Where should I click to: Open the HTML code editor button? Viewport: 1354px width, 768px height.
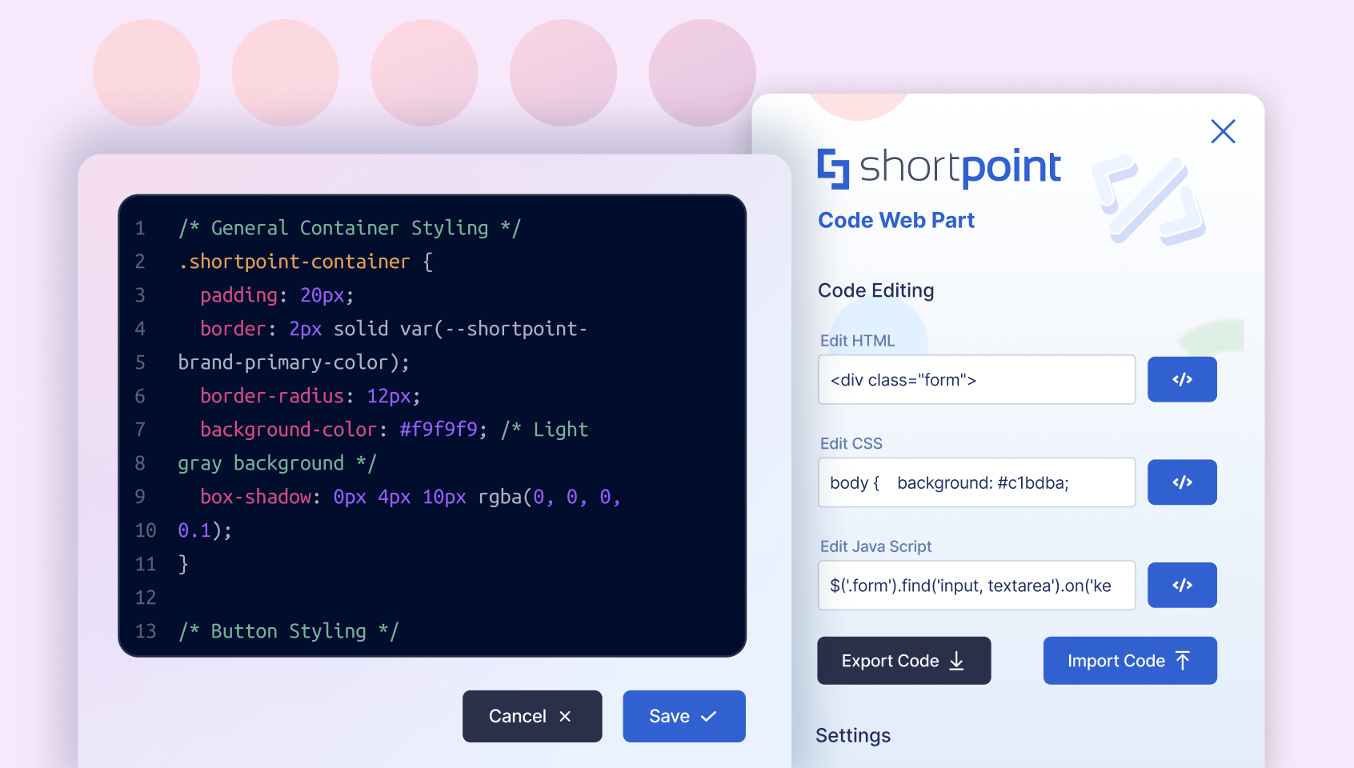click(1182, 379)
